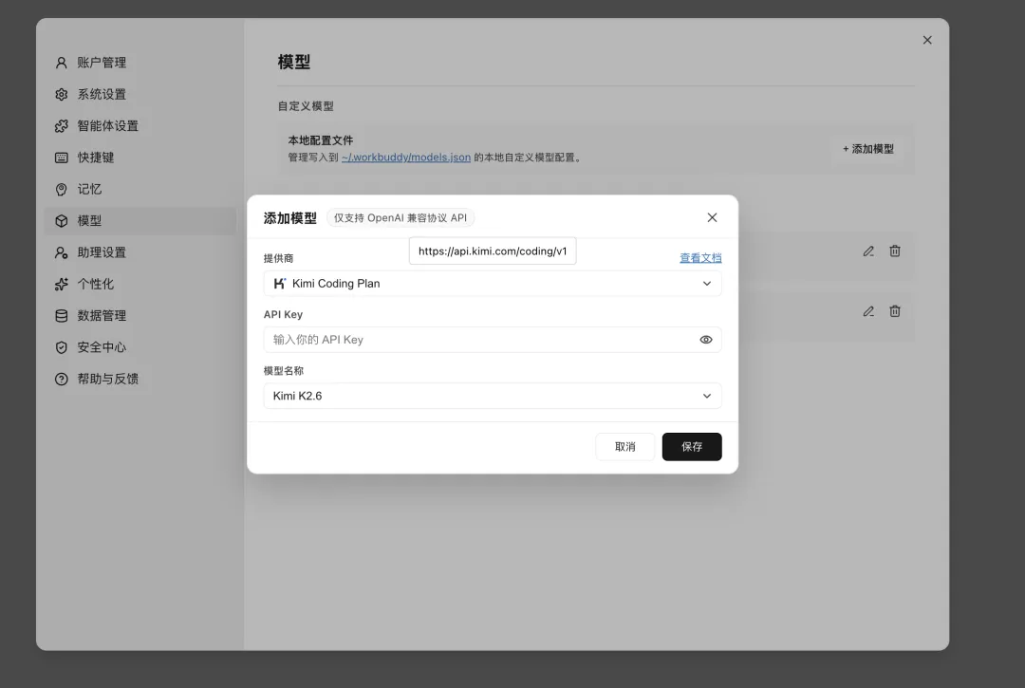Open the 模型名称 Kimi K2.6 dropdown
The width and height of the screenshot is (1025, 688).
pos(493,396)
